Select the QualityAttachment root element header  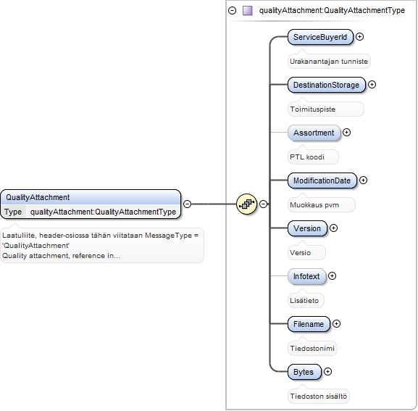click(x=91, y=197)
